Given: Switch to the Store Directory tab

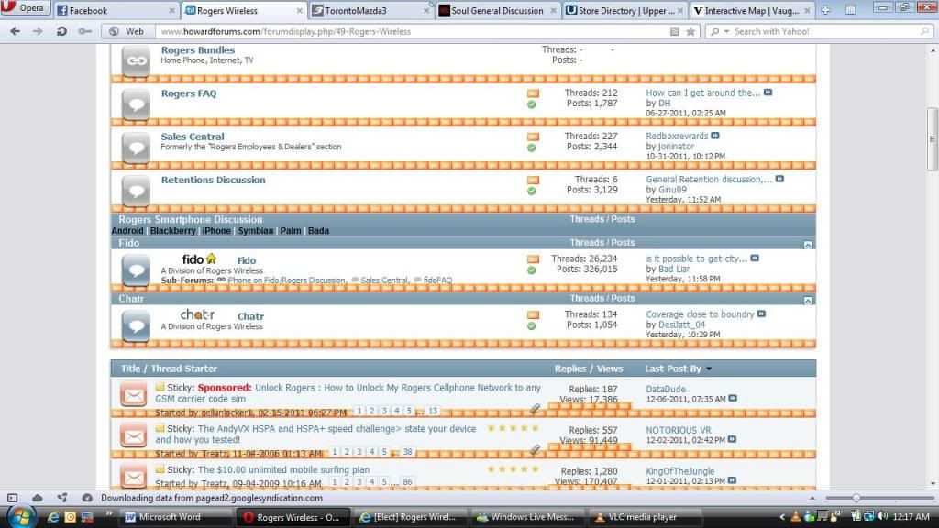Looking at the screenshot, I should tap(624, 10).
